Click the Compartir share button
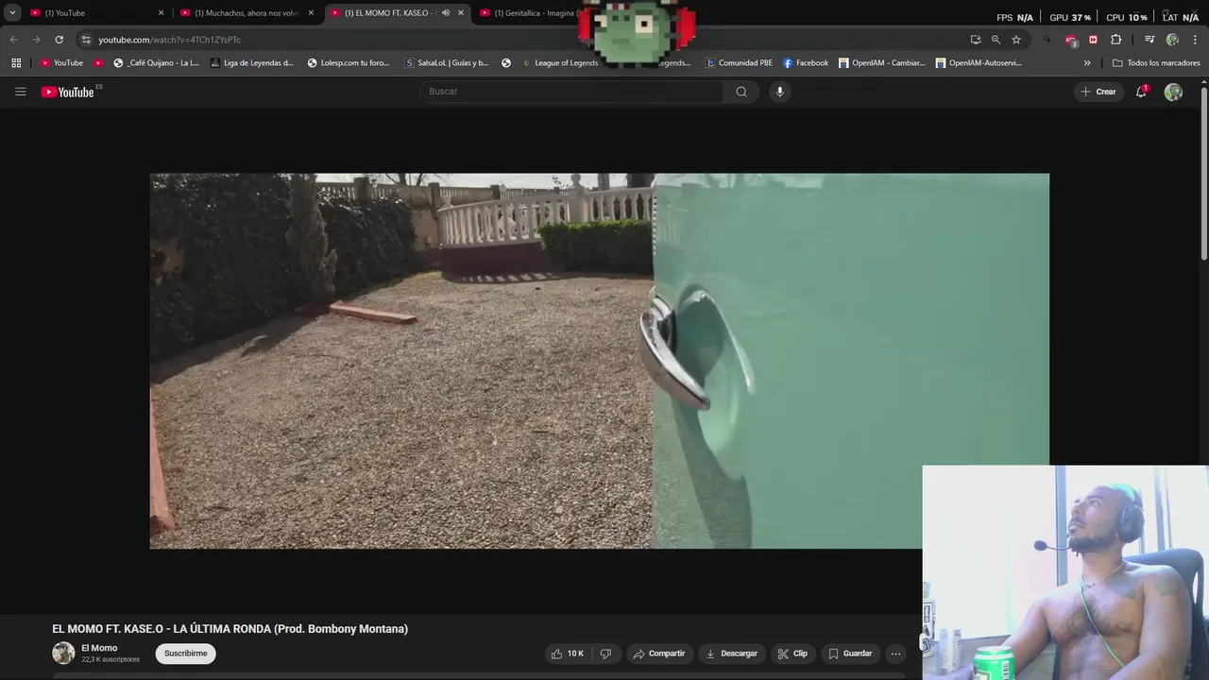1209x680 pixels. pos(659,654)
